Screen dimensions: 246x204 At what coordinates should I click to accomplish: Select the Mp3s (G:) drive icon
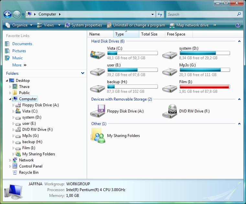click(x=170, y=72)
